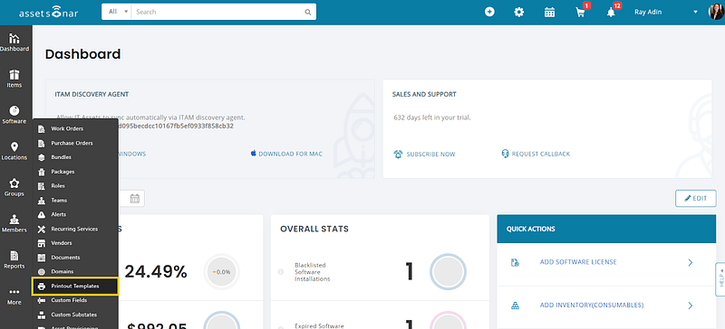Follow the Download for Mac link
The image size is (725, 329).
[286, 154]
